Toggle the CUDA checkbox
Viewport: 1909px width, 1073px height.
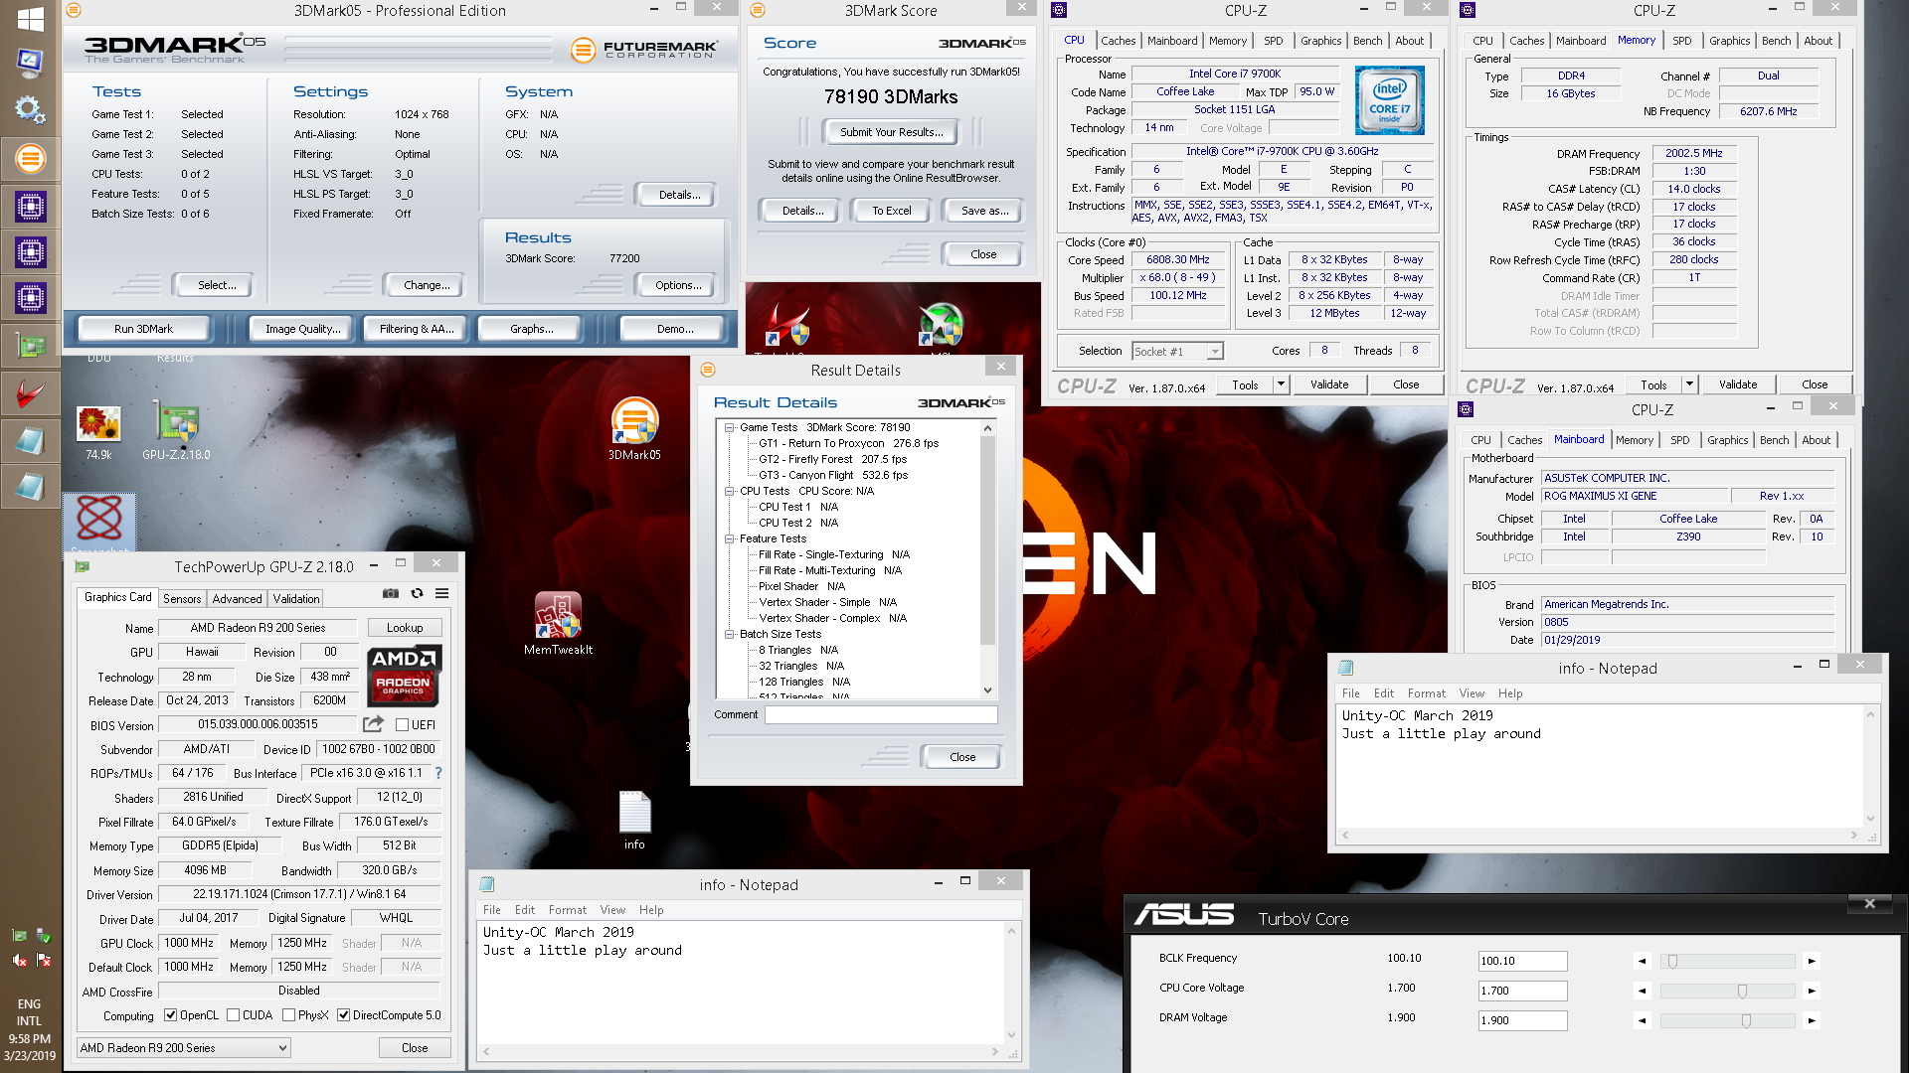pyautogui.click(x=233, y=1015)
